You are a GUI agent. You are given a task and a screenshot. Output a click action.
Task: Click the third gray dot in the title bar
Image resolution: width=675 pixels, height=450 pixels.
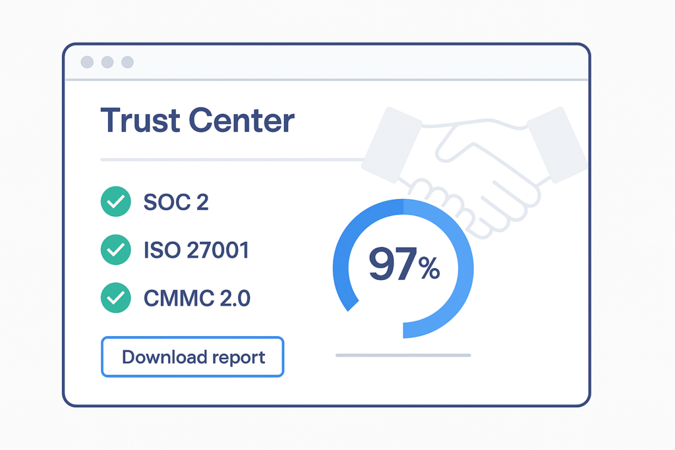[127, 62]
